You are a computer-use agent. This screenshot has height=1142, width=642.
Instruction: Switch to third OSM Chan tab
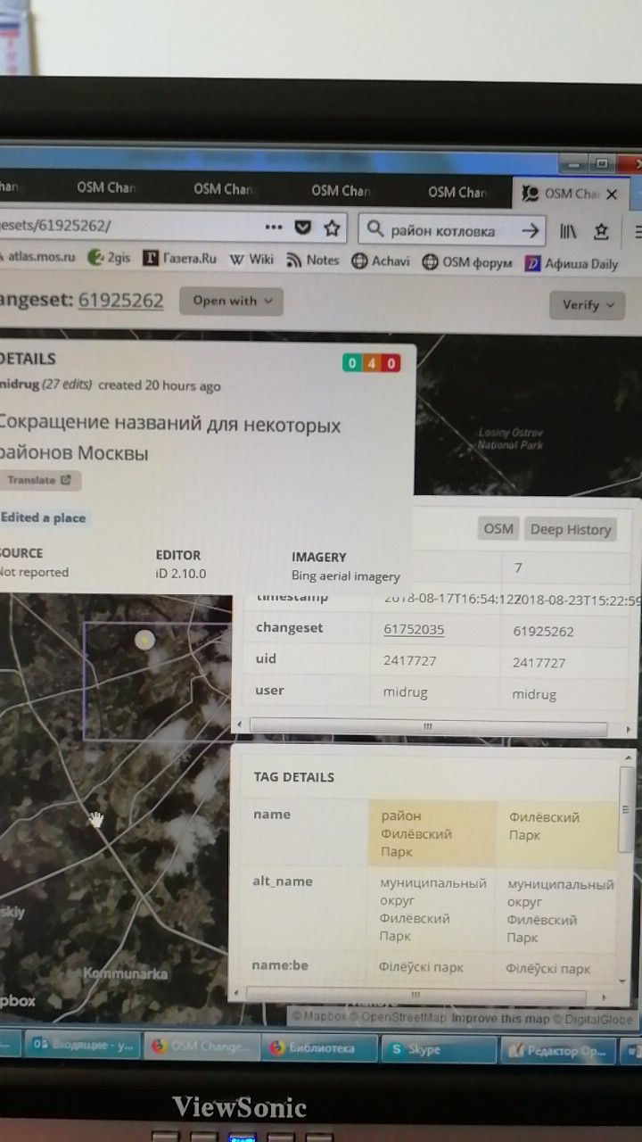pyautogui.click(x=223, y=188)
